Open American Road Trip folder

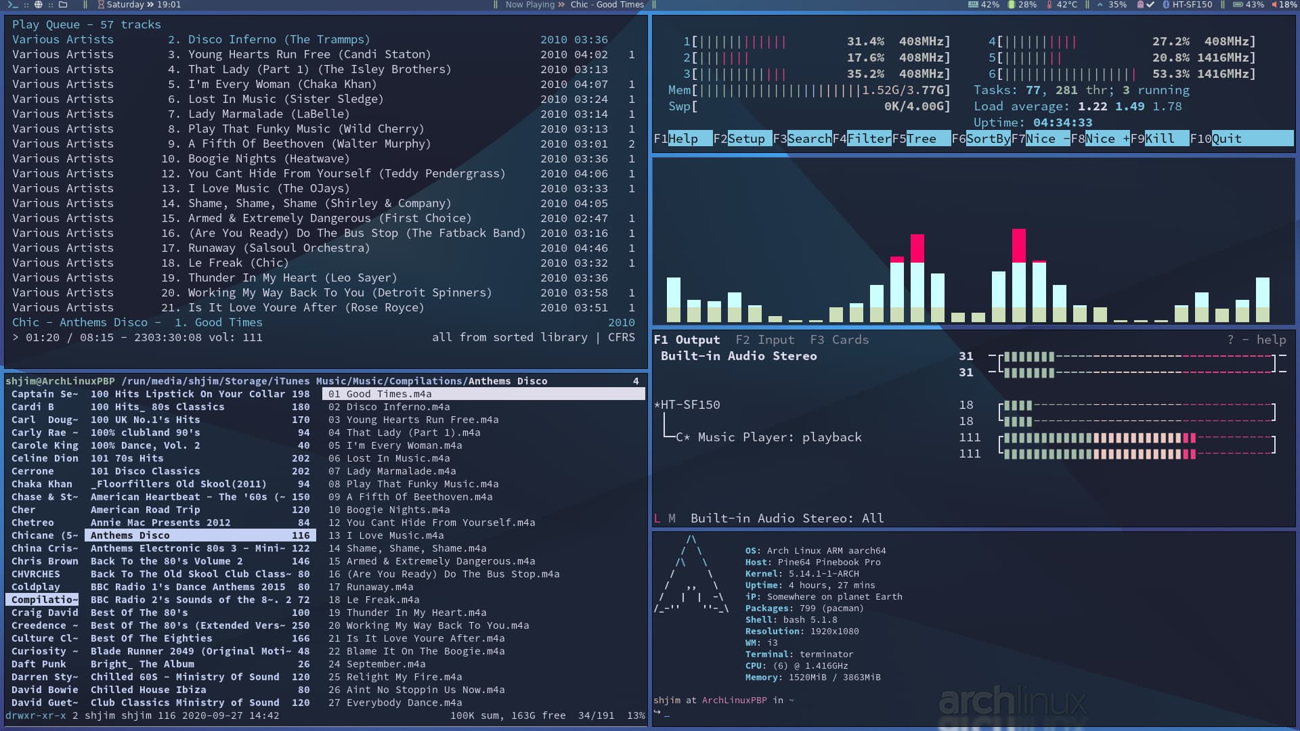click(x=200, y=510)
